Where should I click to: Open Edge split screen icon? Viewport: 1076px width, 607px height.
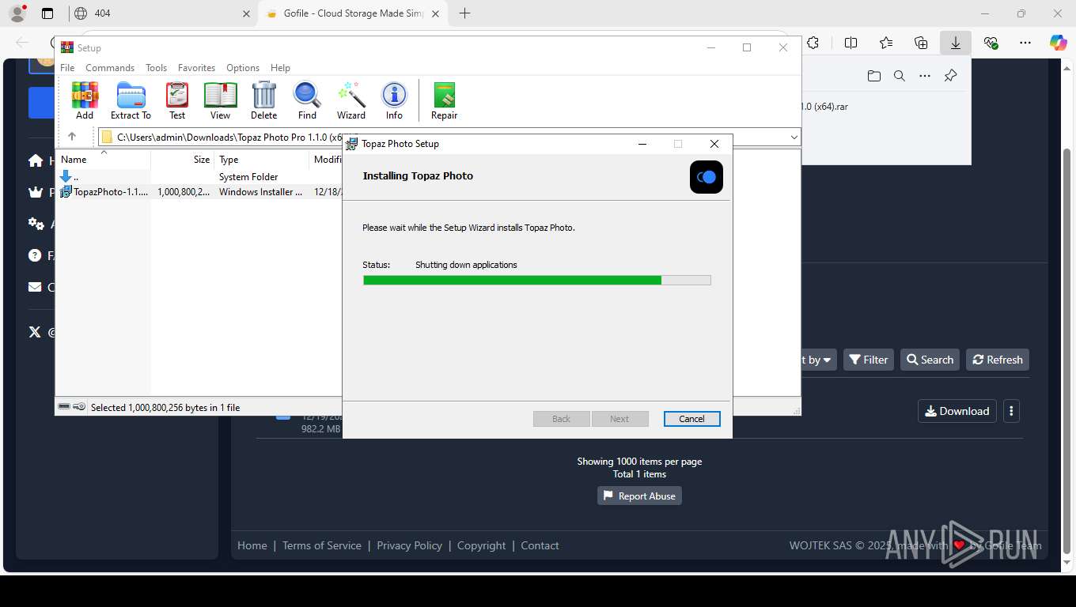tap(851, 43)
